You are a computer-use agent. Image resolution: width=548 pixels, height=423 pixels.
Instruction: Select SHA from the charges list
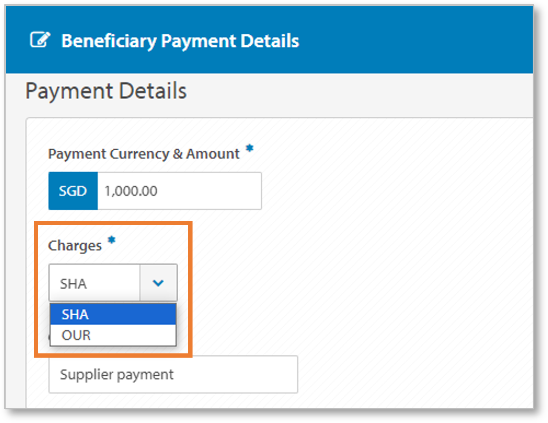coord(113,314)
